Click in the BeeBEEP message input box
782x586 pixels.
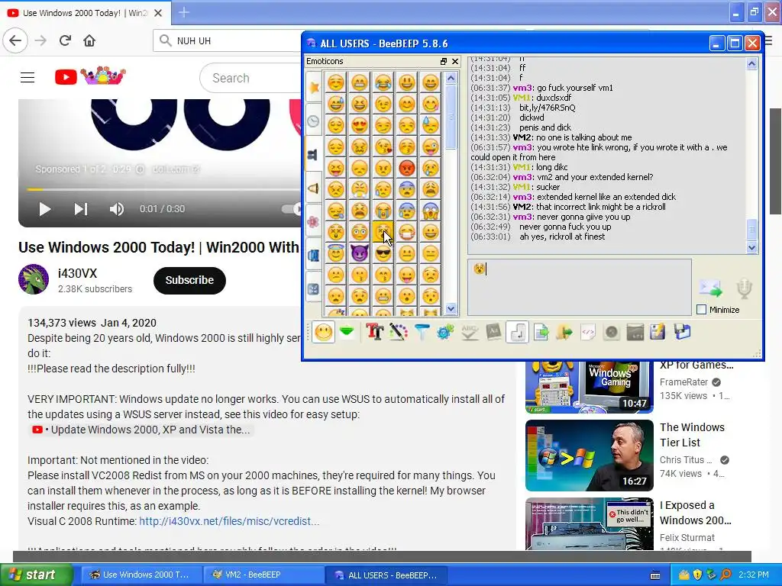pos(580,287)
